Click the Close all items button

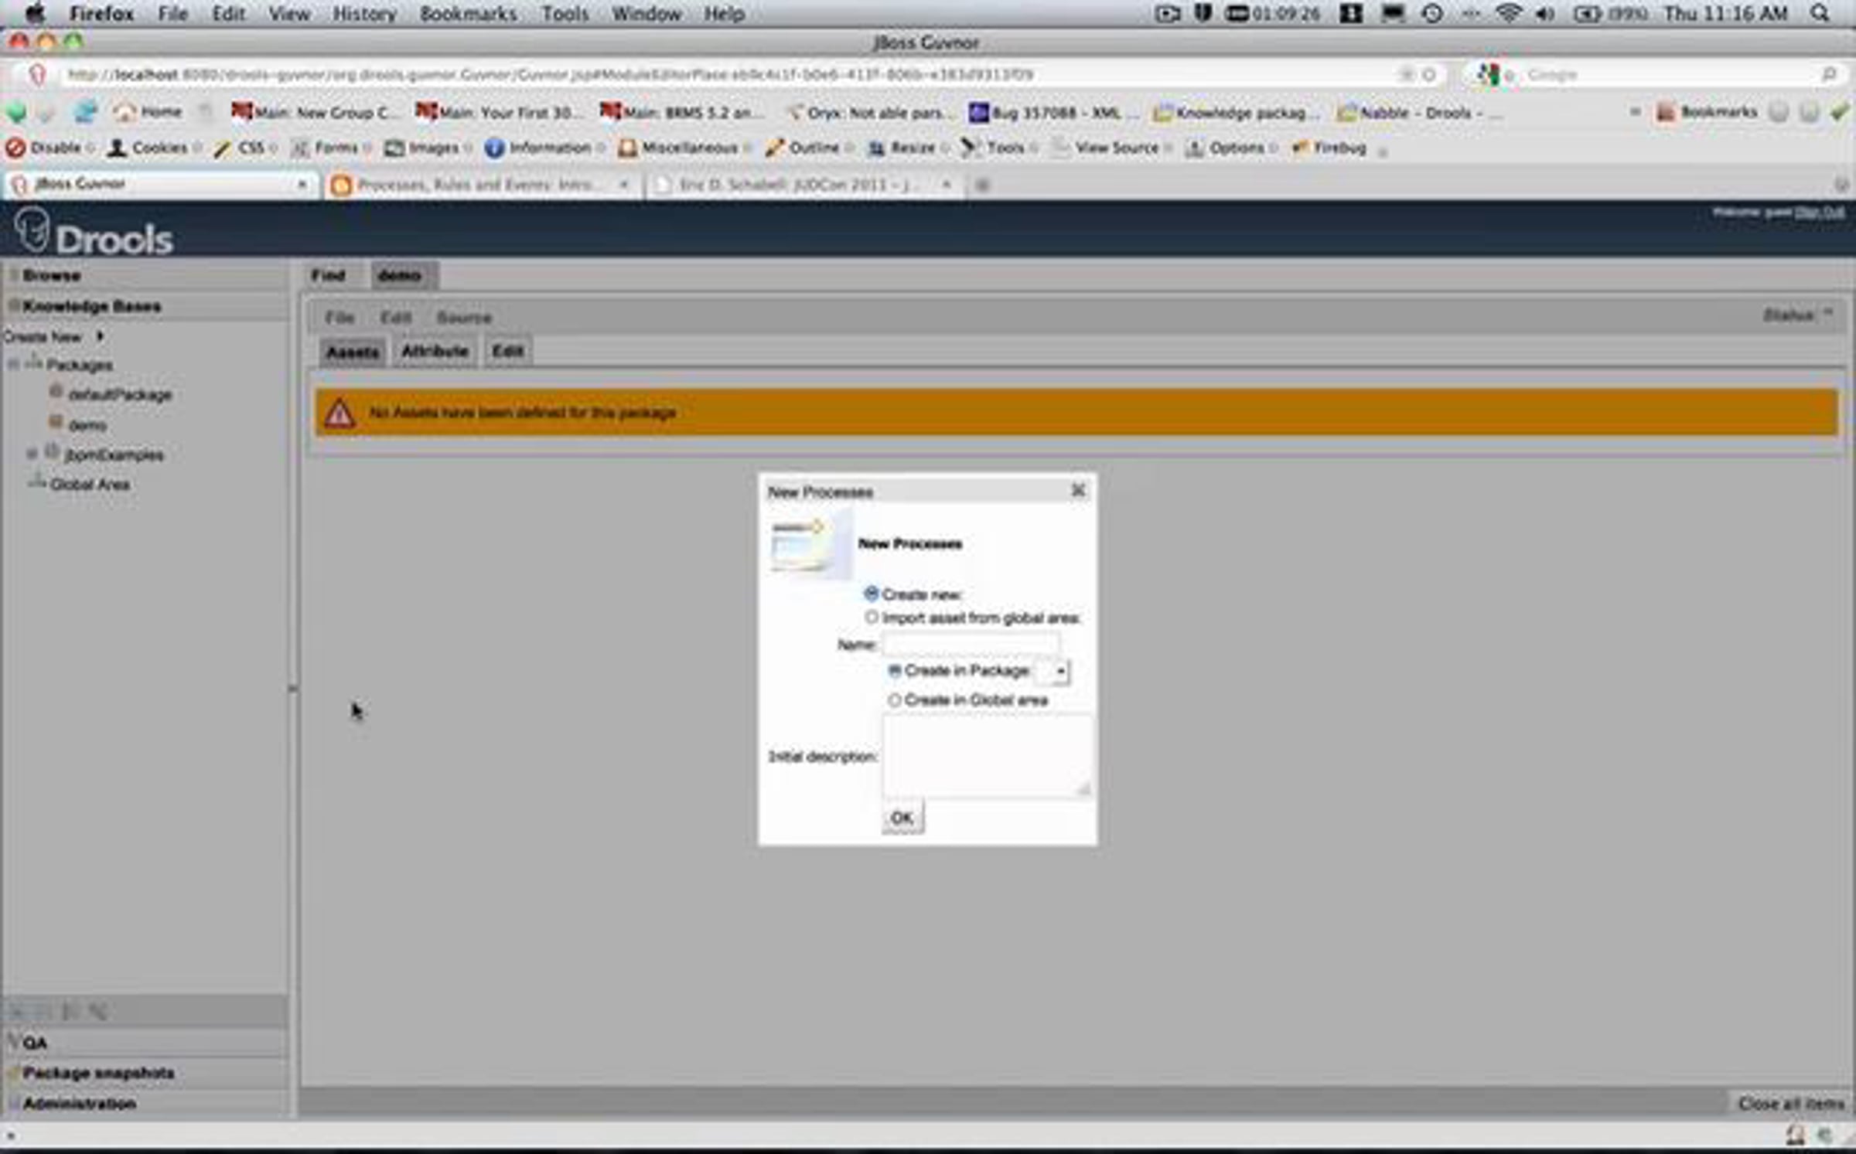click(x=1791, y=1103)
